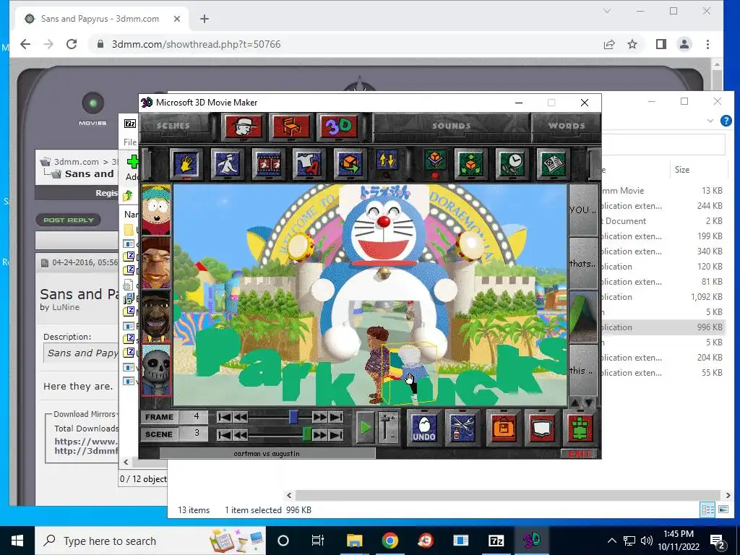The height and width of the screenshot is (555, 740).
Task: Jump to last frame button
Action: click(x=335, y=417)
